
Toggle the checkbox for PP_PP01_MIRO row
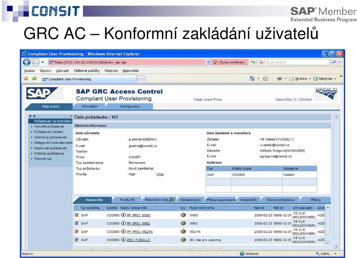pos(77,223)
